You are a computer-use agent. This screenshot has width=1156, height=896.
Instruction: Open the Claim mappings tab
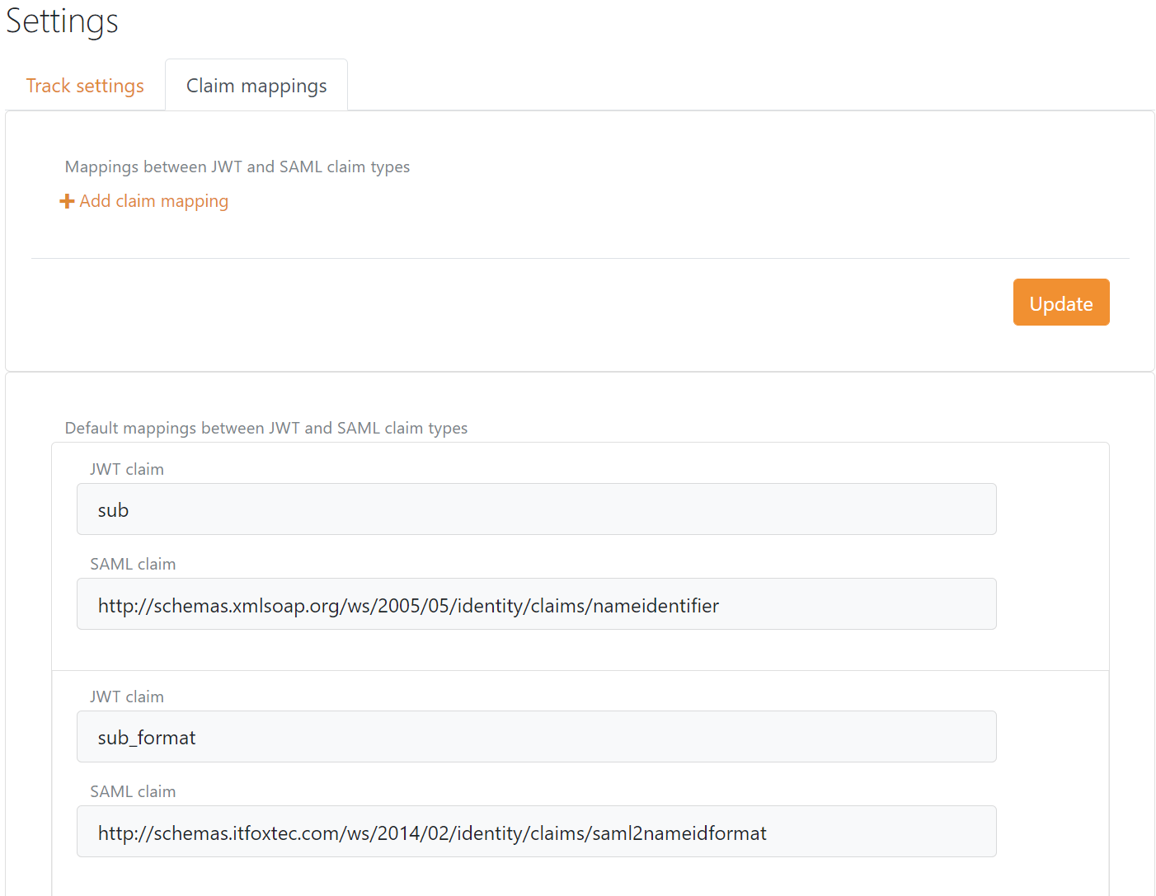pos(256,85)
